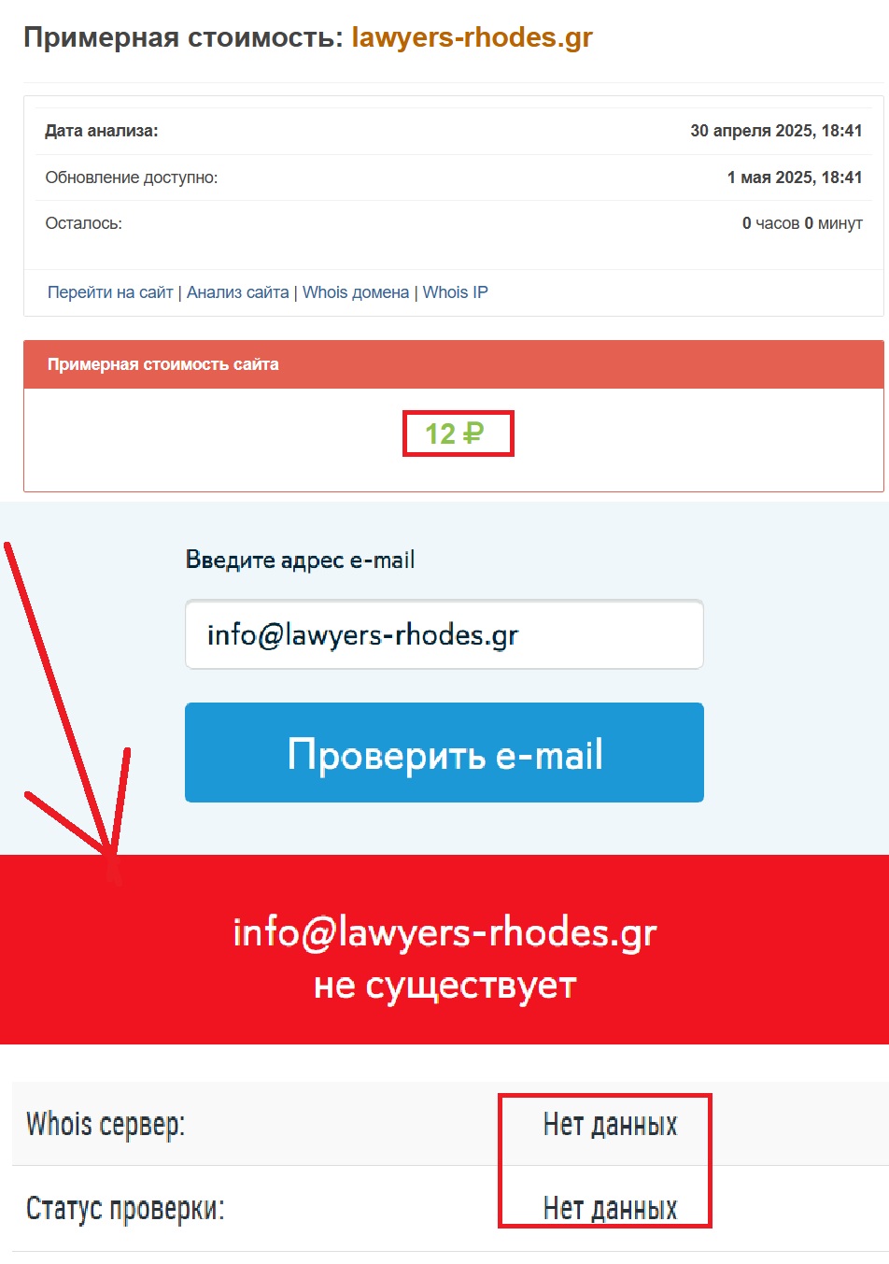Click the 'не существует' red result banner
Screen dimensions: 889x1264
[x=444, y=949]
